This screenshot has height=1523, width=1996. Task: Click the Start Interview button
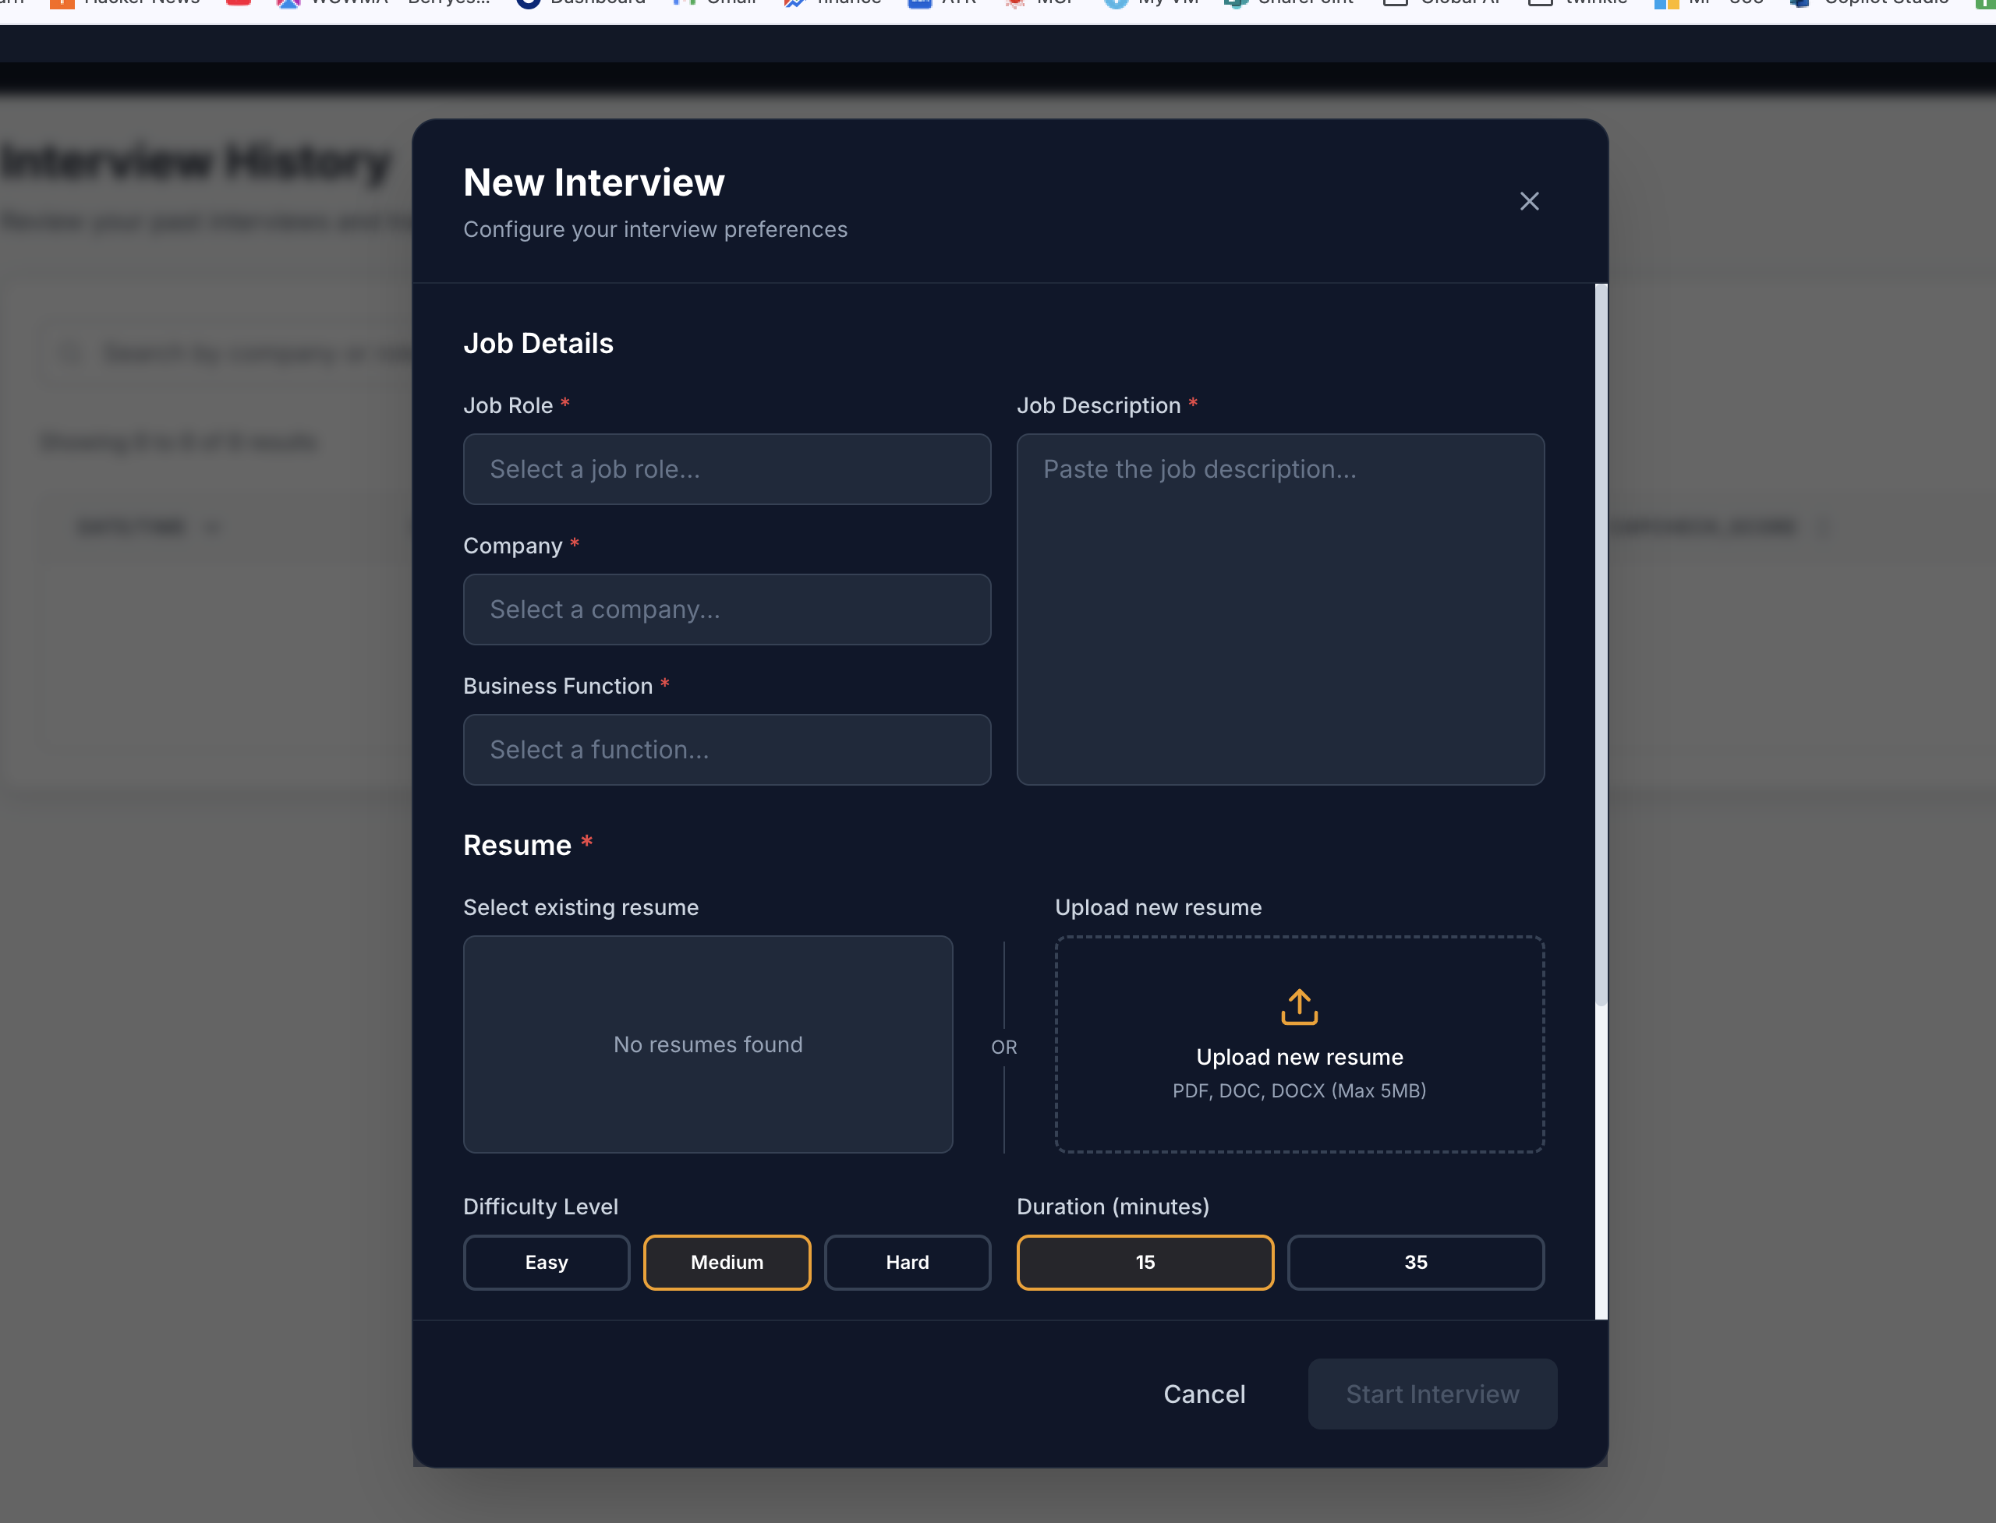click(x=1431, y=1394)
